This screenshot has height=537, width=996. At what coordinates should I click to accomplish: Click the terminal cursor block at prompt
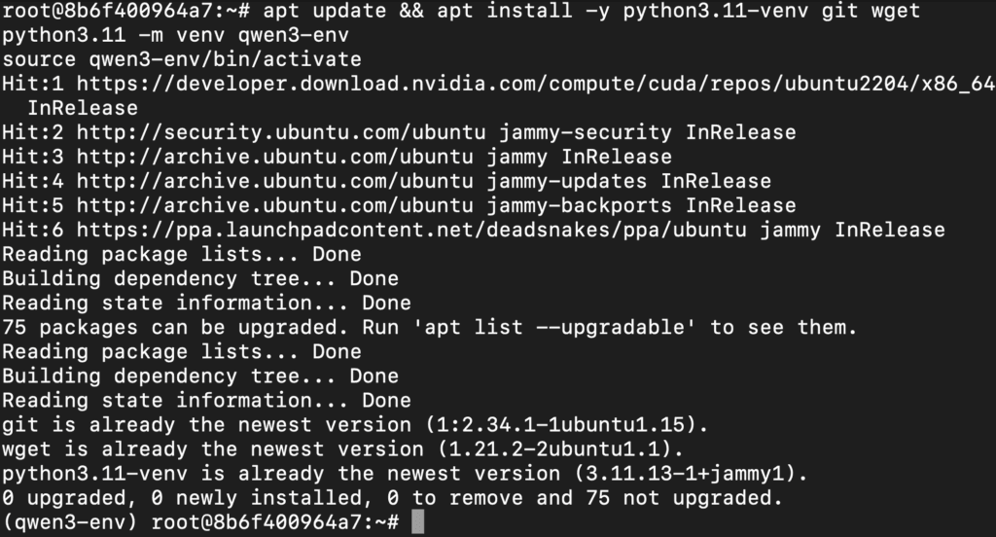(417, 522)
